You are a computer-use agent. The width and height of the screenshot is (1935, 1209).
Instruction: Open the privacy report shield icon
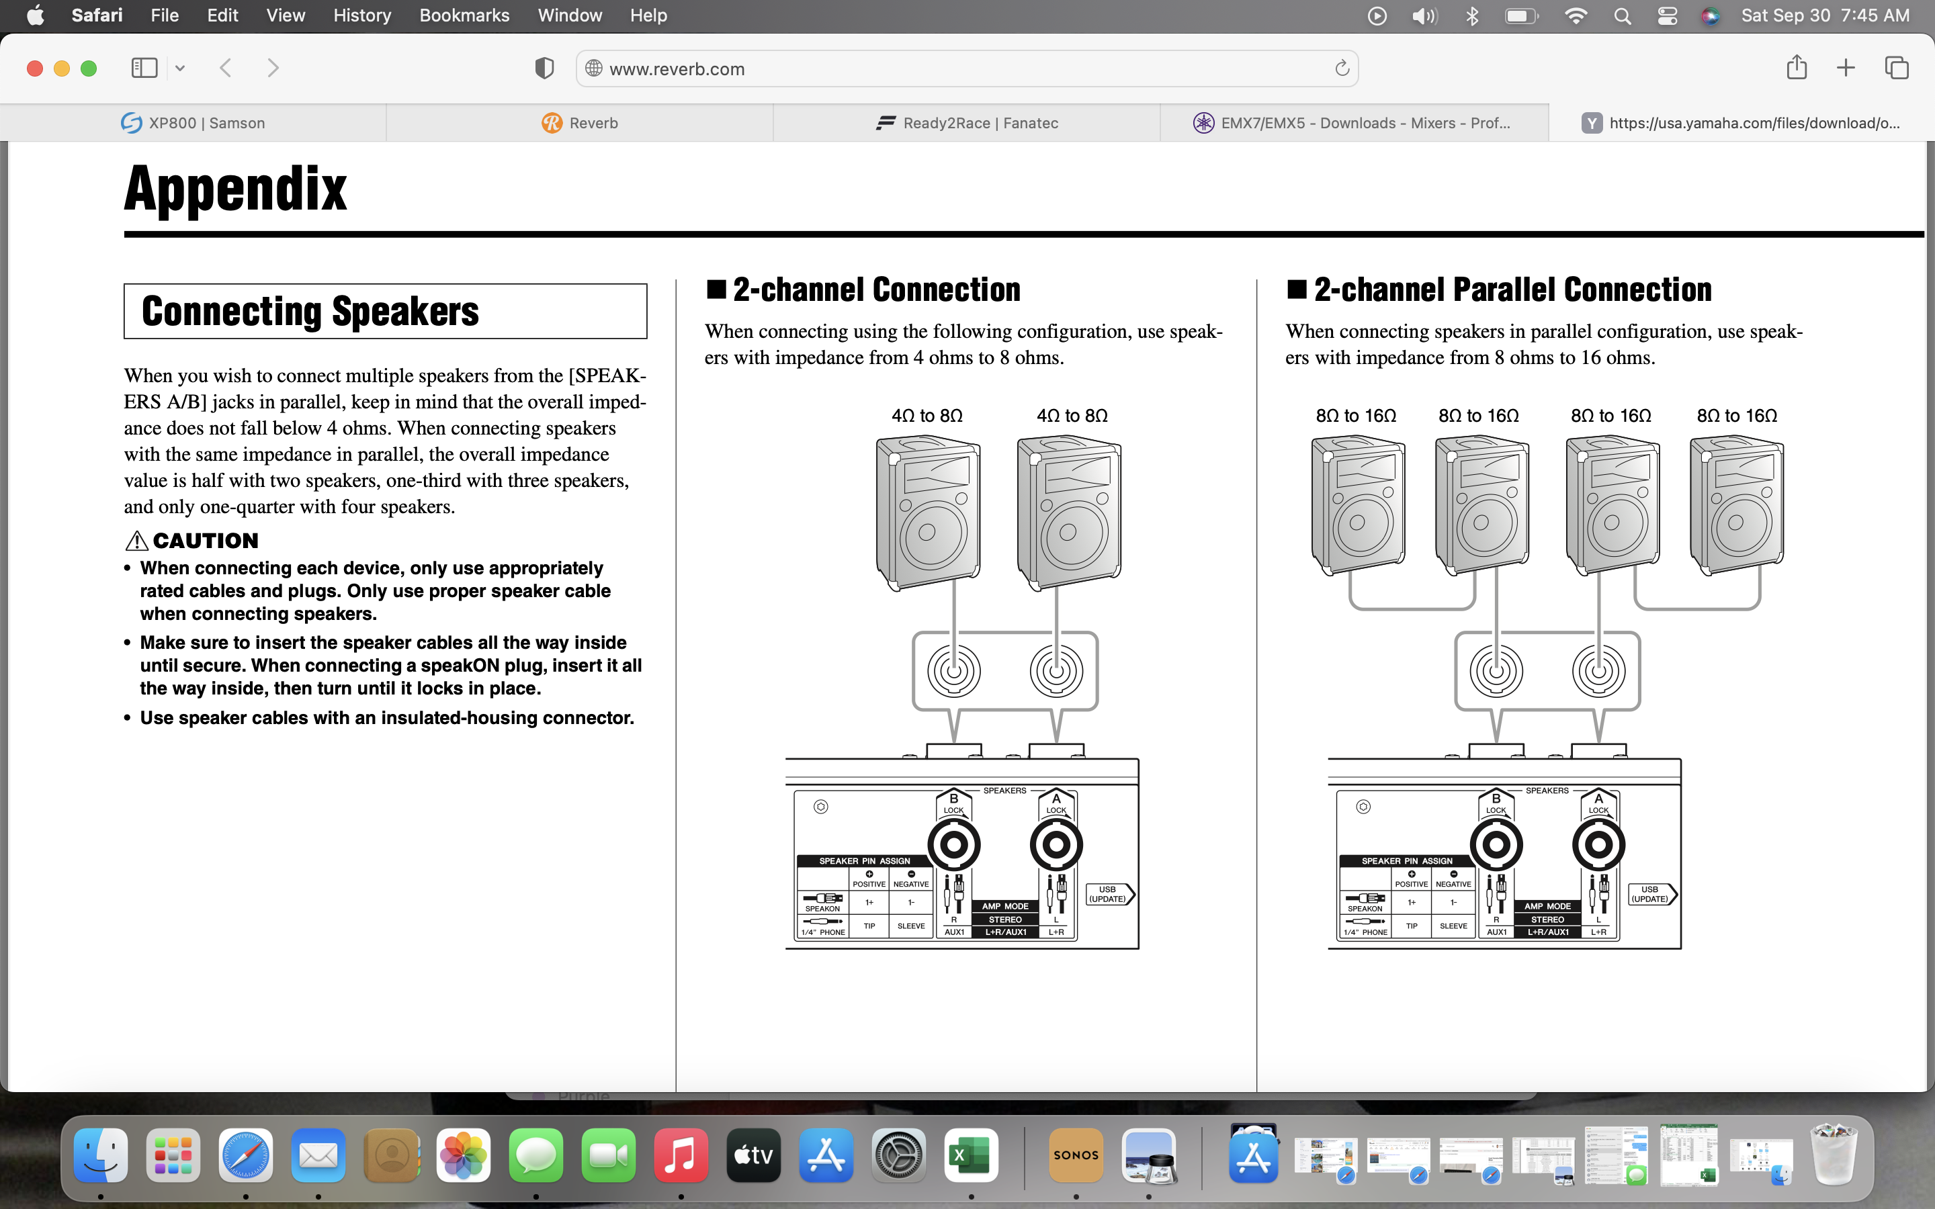click(544, 68)
